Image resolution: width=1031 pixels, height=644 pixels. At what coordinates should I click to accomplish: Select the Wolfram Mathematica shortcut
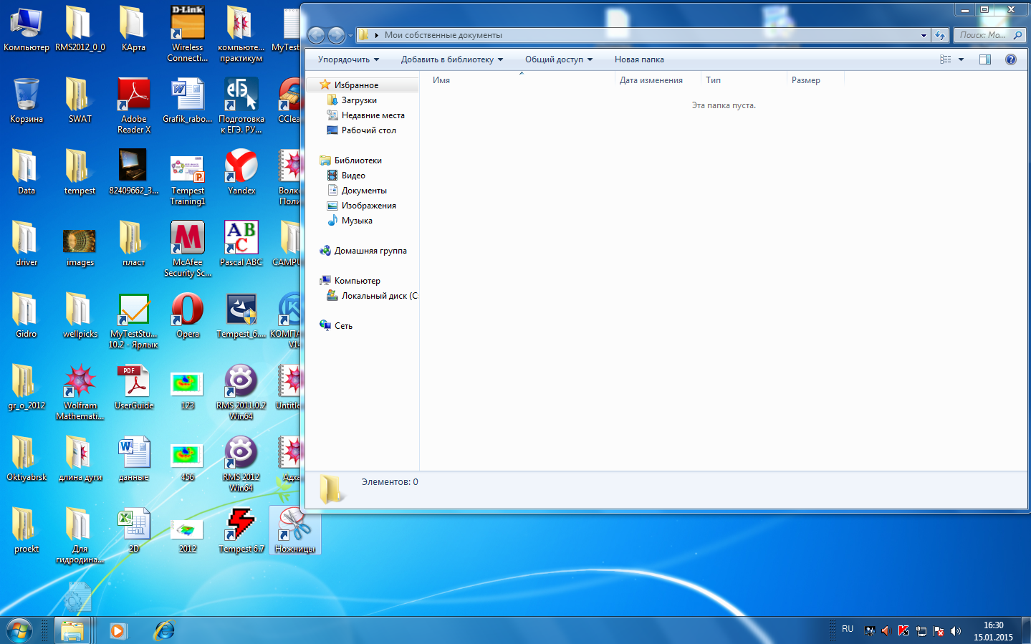click(80, 392)
